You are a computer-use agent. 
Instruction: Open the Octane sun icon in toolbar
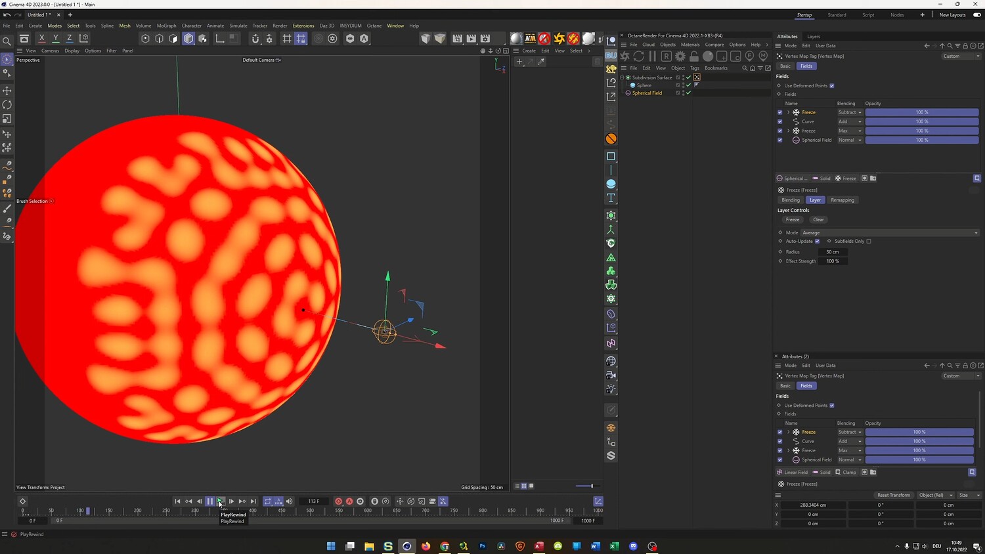[x=559, y=39]
